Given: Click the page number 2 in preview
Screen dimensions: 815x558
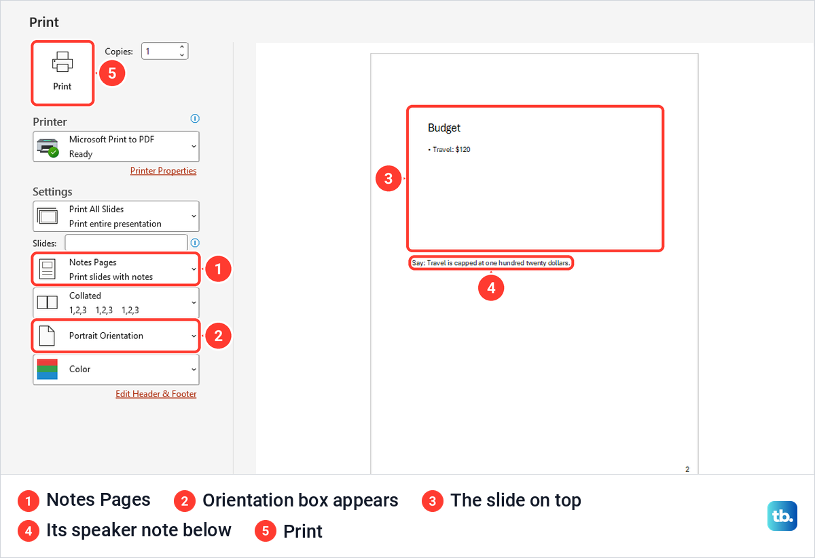Looking at the screenshot, I should [687, 469].
